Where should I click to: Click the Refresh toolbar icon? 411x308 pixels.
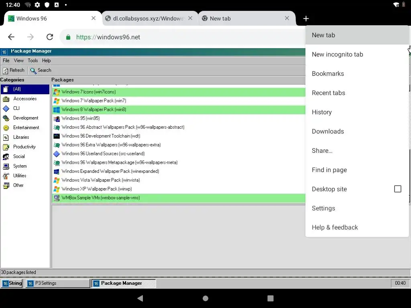coord(5,71)
